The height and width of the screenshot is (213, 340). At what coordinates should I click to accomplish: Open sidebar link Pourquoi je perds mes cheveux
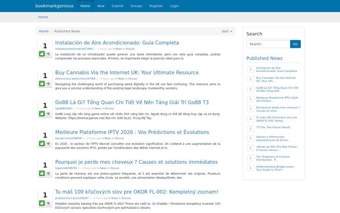coord(278,109)
